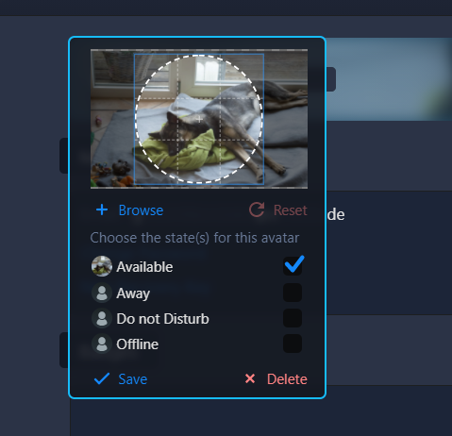Viewport: 452px width, 436px height.
Task: Delete this avatar
Action: click(x=287, y=379)
